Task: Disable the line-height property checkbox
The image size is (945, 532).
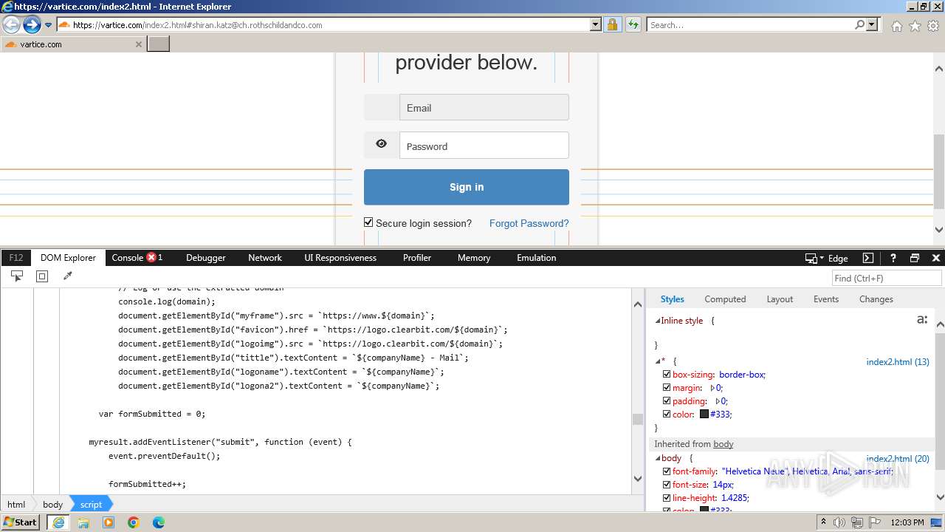Action: point(667,498)
